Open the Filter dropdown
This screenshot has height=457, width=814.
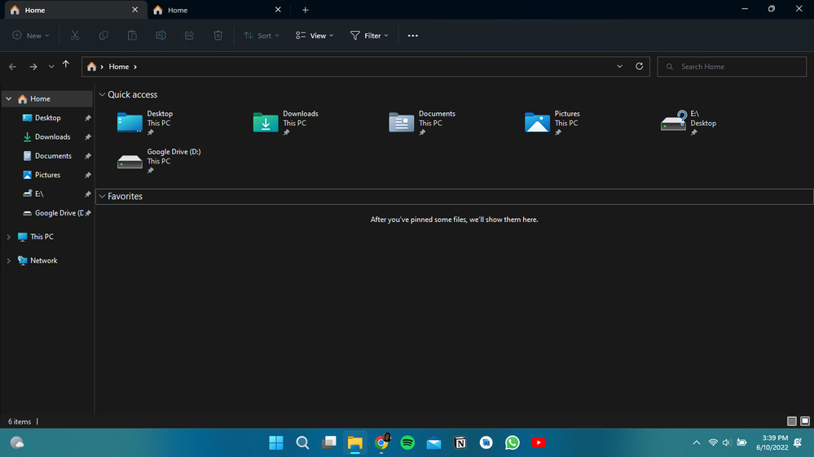pyautogui.click(x=369, y=35)
